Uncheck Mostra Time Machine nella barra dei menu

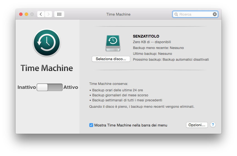(91, 125)
